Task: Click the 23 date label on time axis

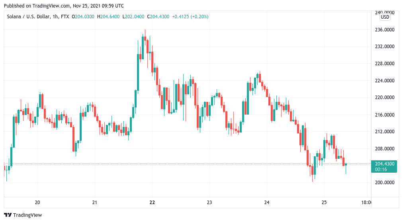Action: click(209, 202)
